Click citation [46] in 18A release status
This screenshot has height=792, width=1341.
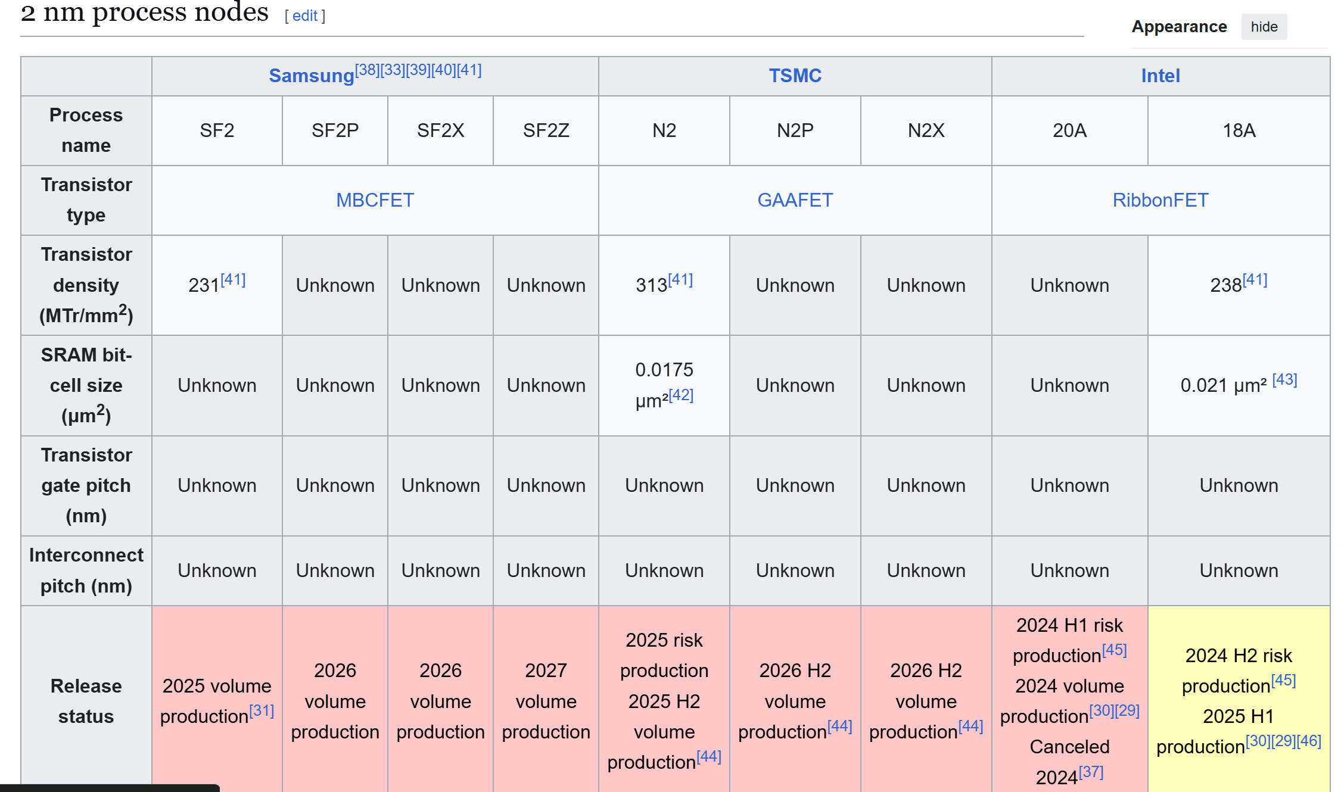click(x=1309, y=741)
